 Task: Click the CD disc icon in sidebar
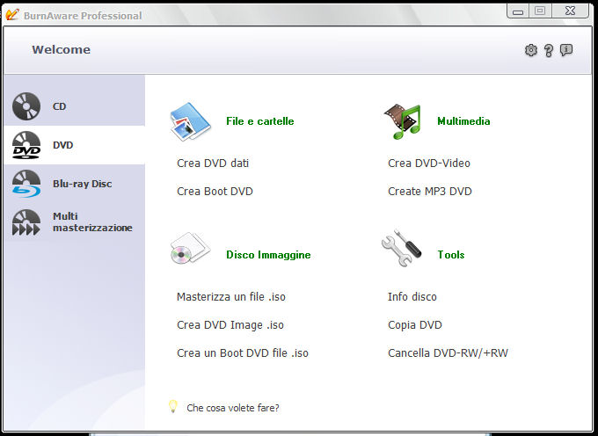(x=26, y=106)
